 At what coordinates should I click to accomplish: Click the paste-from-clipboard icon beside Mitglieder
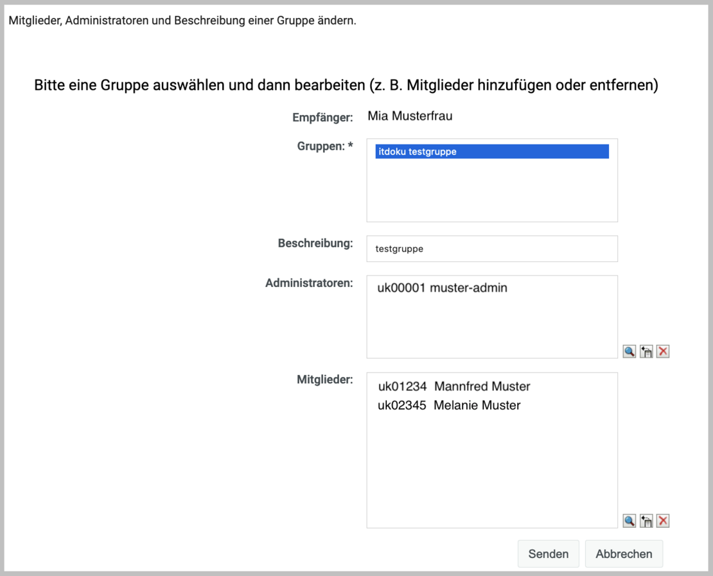pyautogui.click(x=646, y=521)
